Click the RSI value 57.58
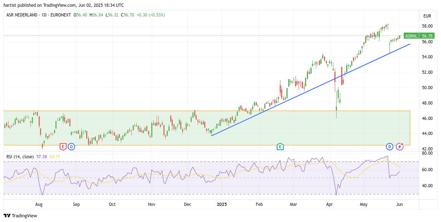The image size is (441, 222). click(x=42, y=156)
